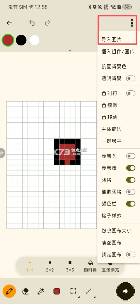Select the pencil drawing tool
140x304 pixels.
point(9,291)
